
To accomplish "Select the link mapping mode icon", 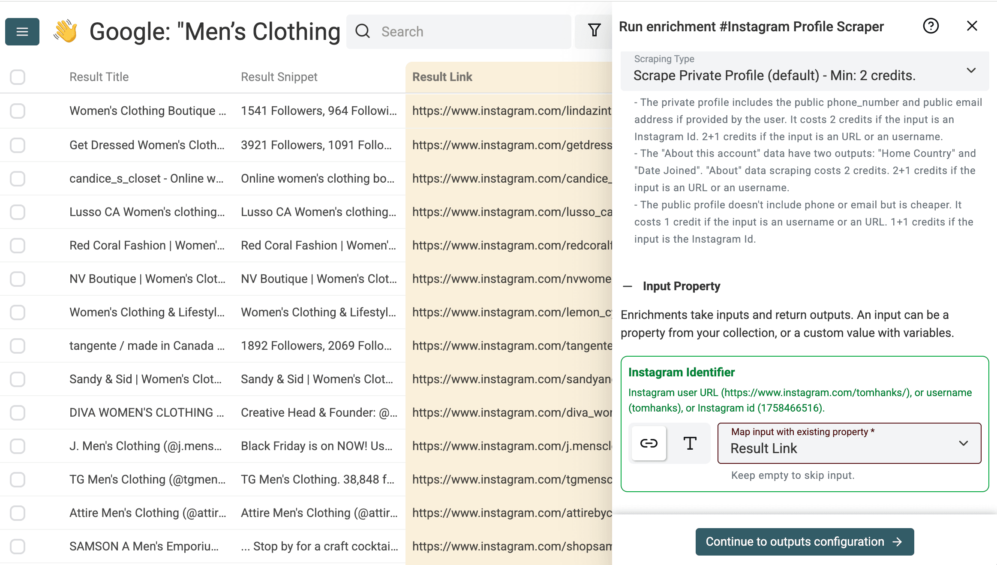I will [x=649, y=443].
